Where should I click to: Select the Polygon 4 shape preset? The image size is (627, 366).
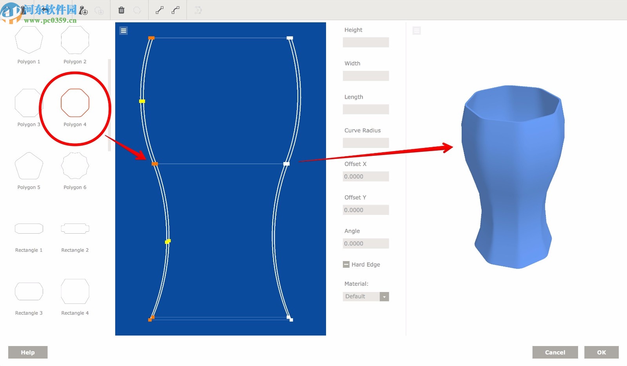(74, 103)
